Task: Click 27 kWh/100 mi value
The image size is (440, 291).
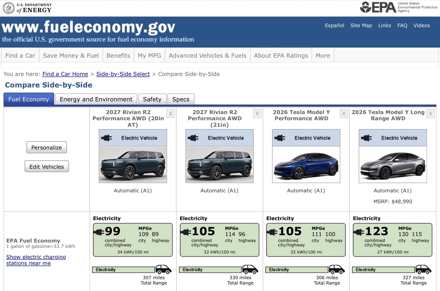Action: click(393, 252)
